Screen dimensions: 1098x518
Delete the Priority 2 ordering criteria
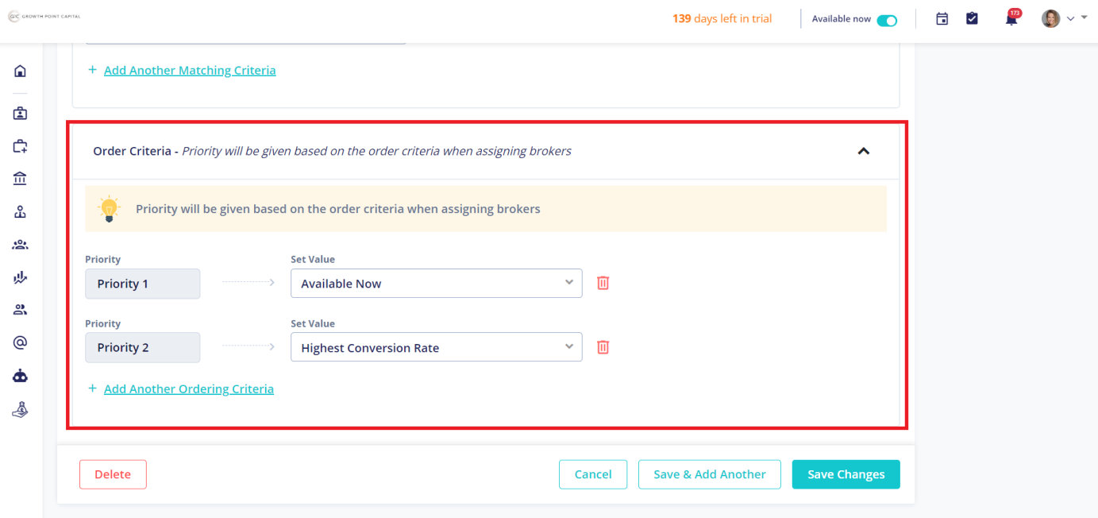(603, 347)
